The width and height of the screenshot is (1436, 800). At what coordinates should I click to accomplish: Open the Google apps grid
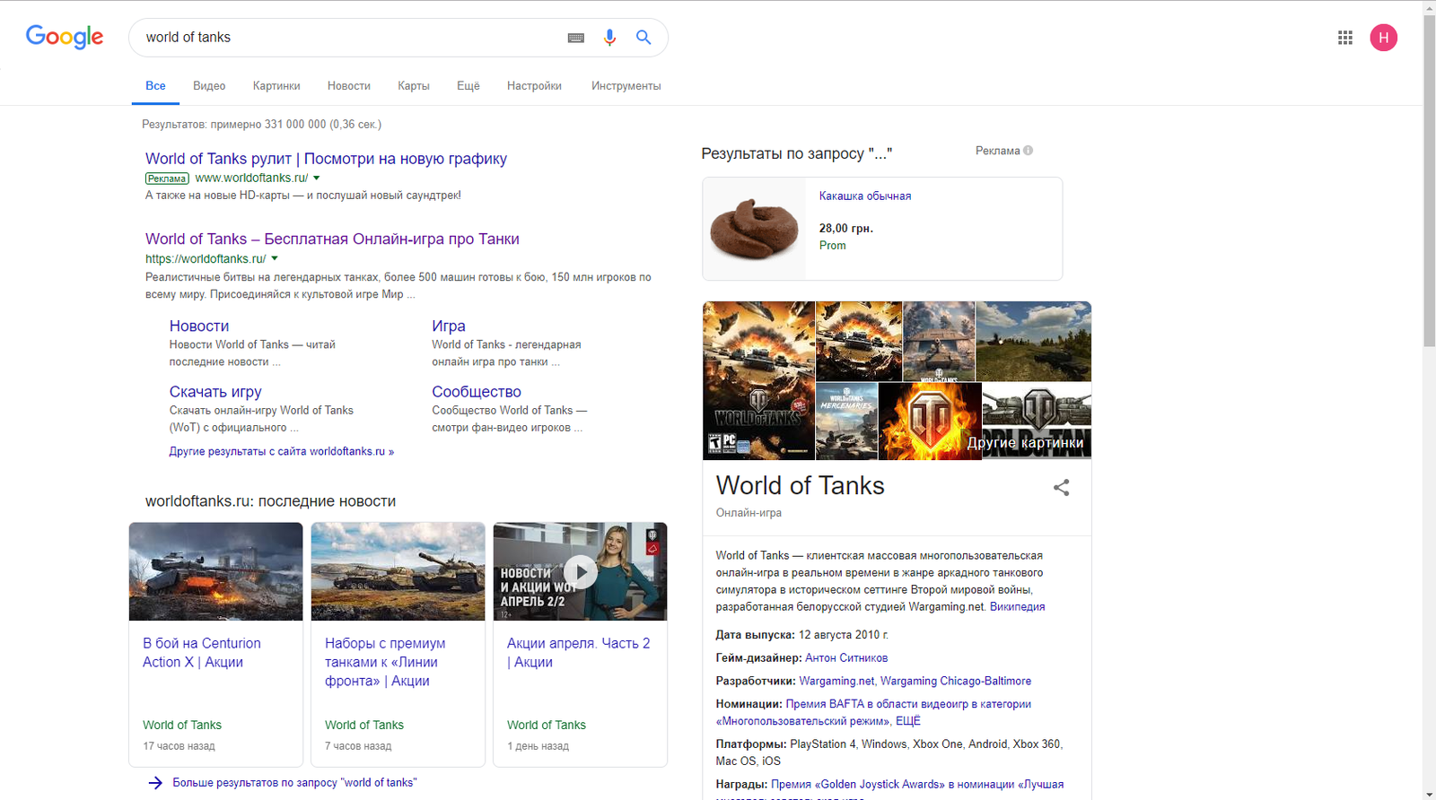click(x=1344, y=38)
